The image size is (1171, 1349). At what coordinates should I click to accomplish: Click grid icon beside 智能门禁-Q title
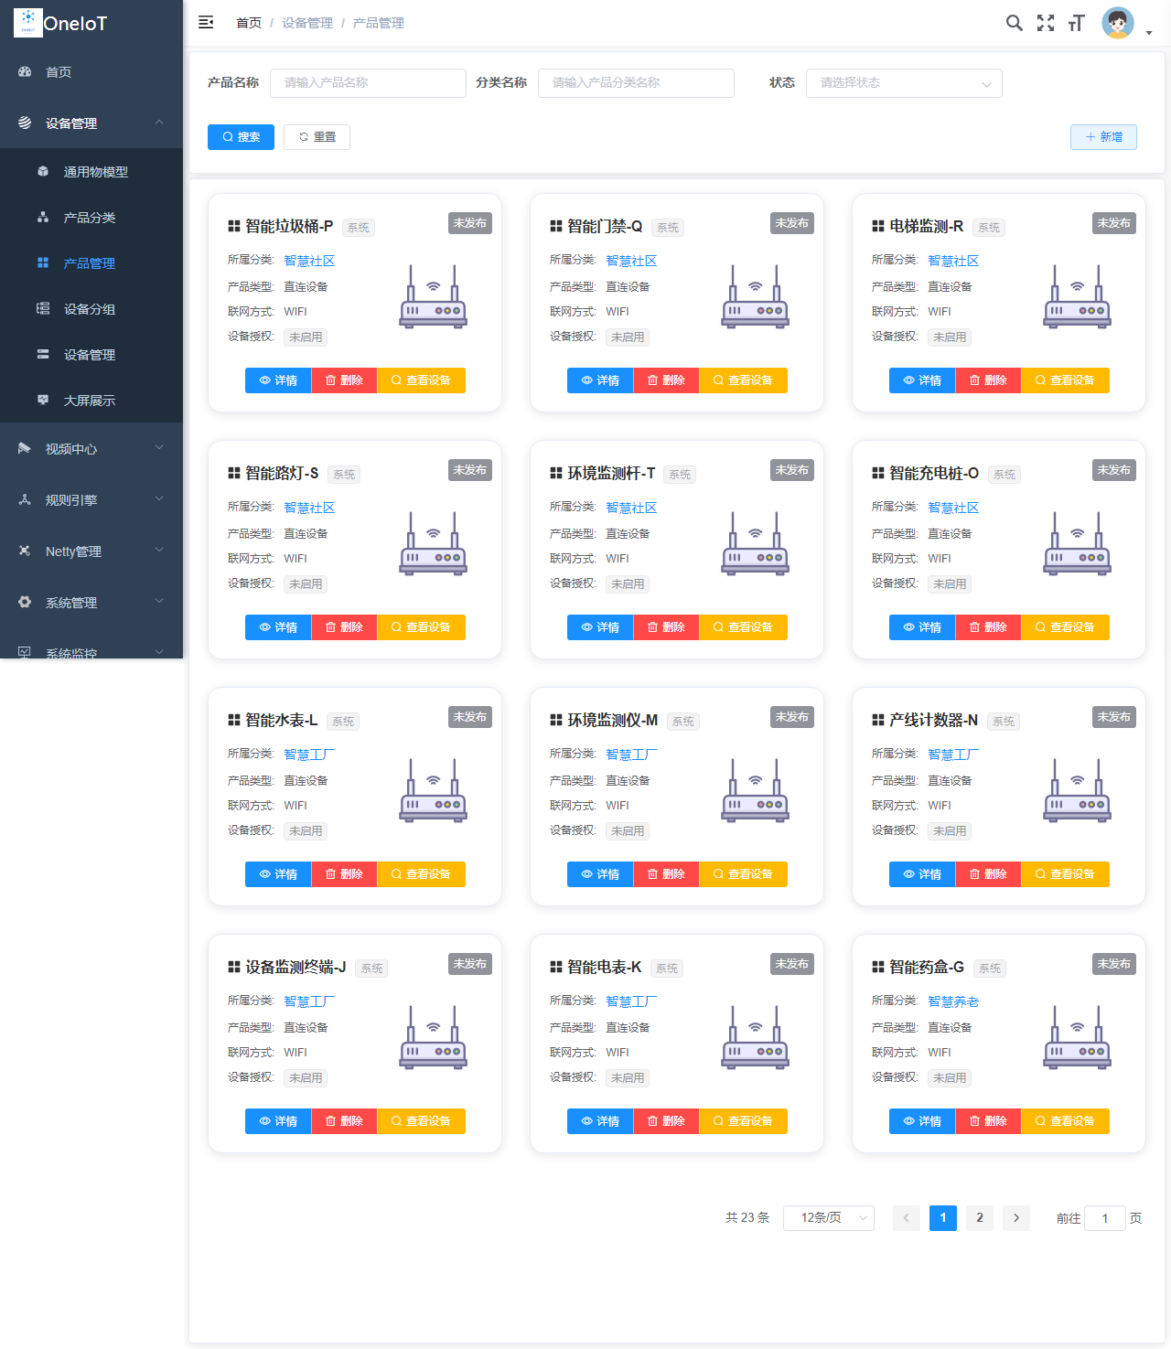556,226
